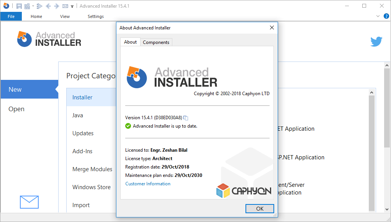This screenshot has width=391, height=222.
Task: Choose the Installer project category
Action: [91, 97]
